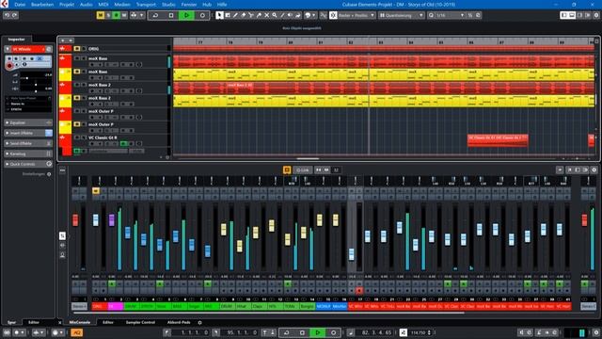Click the bottom transport bar play button
This screenshot has height=339, width=602.
click(318, 332)
